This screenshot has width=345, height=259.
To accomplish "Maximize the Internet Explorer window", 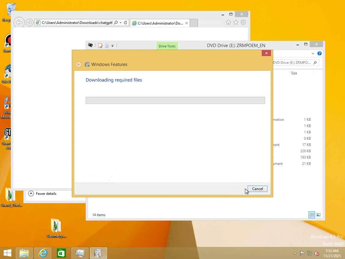I will [x=231, y=14].
